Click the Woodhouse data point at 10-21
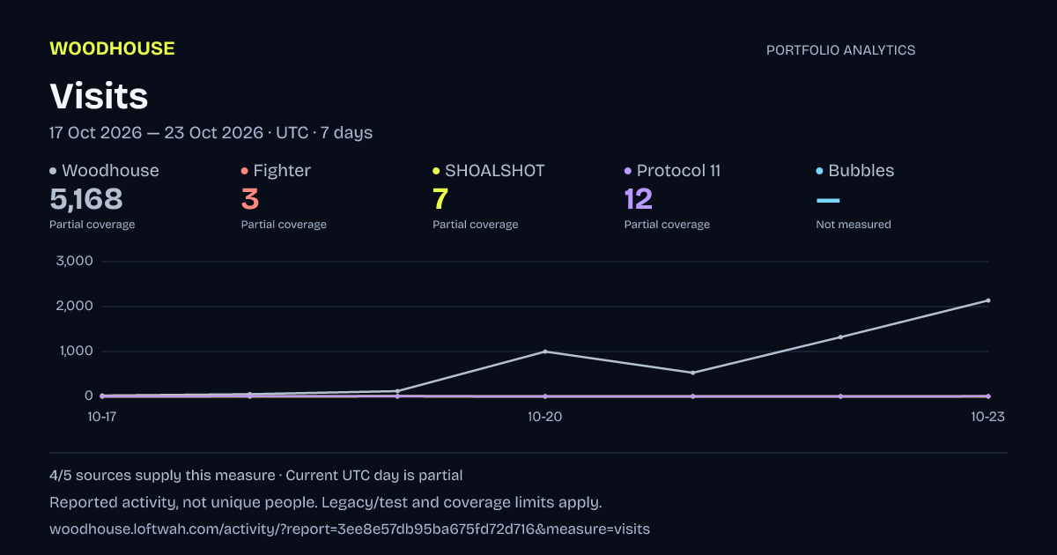1057x555 pixels. point(693,373)
